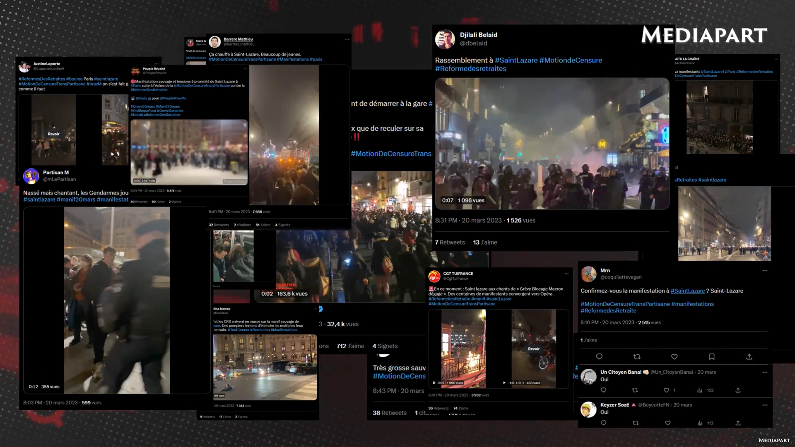Like Mrn's tweet with heart icon
This screenshot has height=447, width=795.
point(674,356)
